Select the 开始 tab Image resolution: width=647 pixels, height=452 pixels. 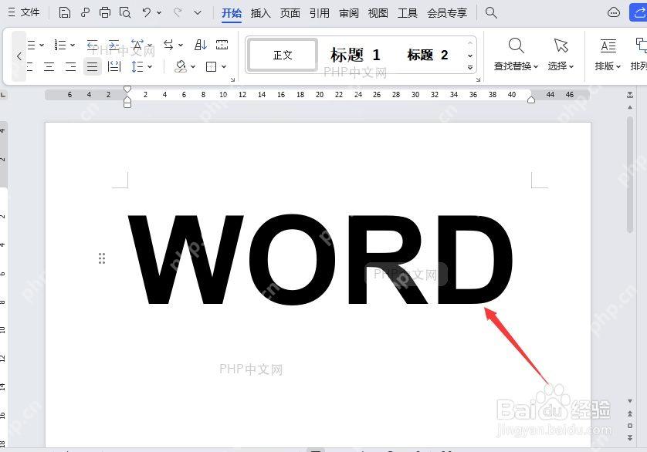pyautogui.click(x=232, y=13)
